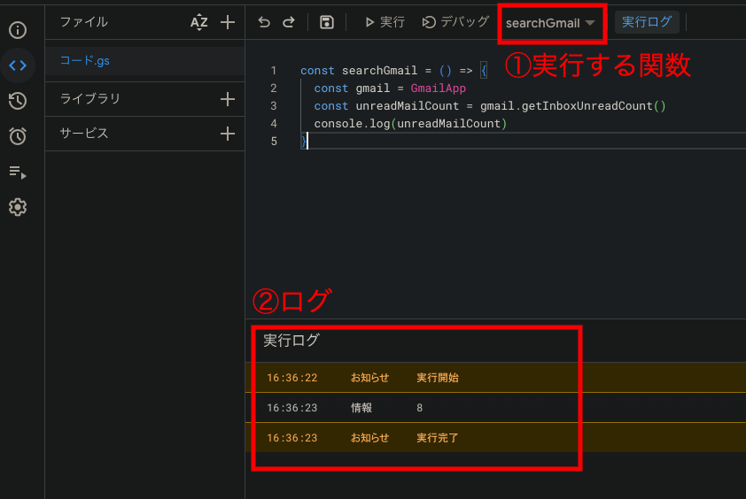
Task: Start debugging with デバッグ button
Action: (455, 22)
